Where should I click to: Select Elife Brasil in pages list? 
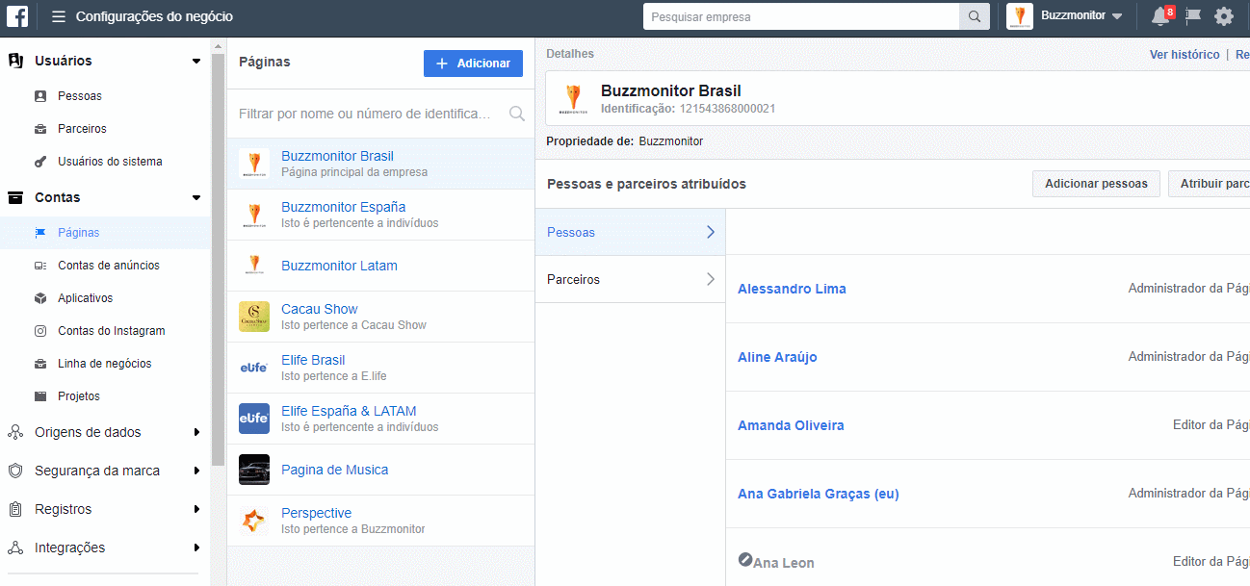pos(313,360)
